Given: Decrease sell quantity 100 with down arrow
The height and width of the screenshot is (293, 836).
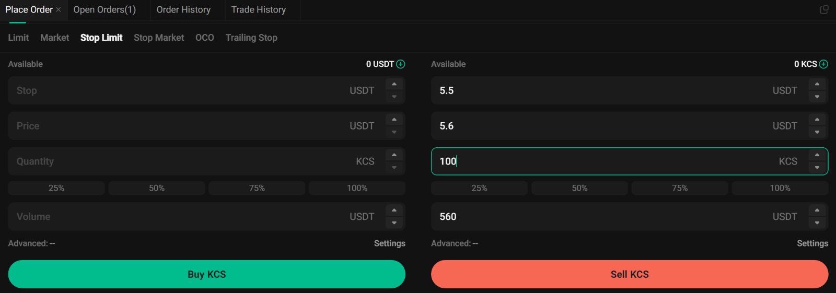Looking at the screenshot, I should pyautogui.click(x=817, y=168).
